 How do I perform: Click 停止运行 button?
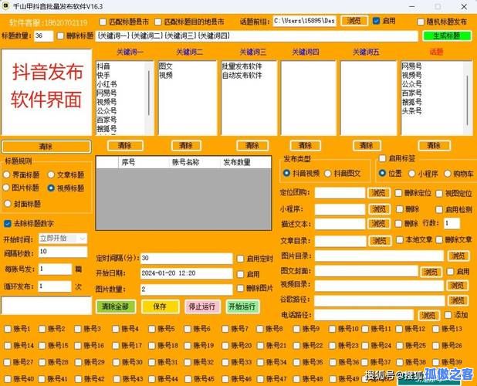pyautogui.click(x=202, y=306)
